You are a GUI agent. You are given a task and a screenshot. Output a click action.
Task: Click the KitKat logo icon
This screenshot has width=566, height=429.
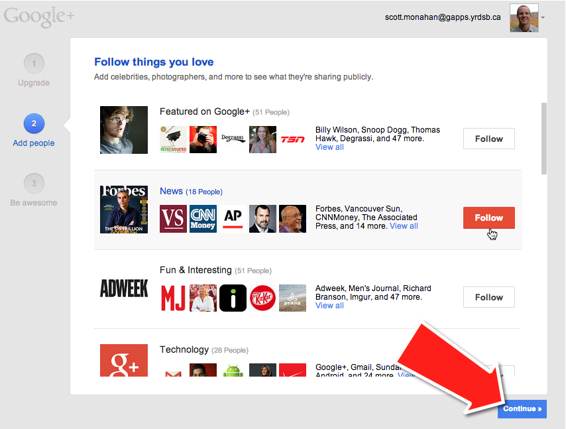262,298
